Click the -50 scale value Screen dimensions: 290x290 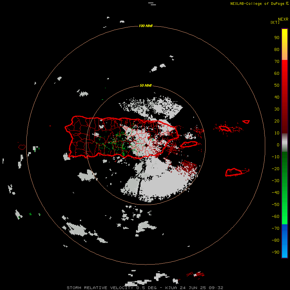pos(275,205)
